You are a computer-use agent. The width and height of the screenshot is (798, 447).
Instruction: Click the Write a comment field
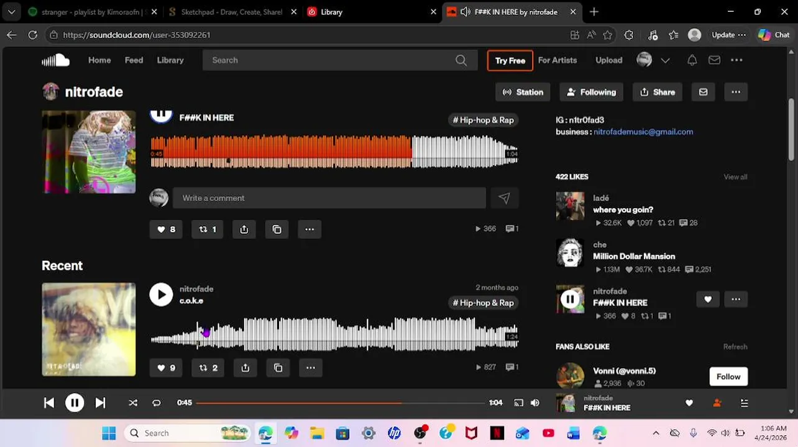(x=329, y=198)
